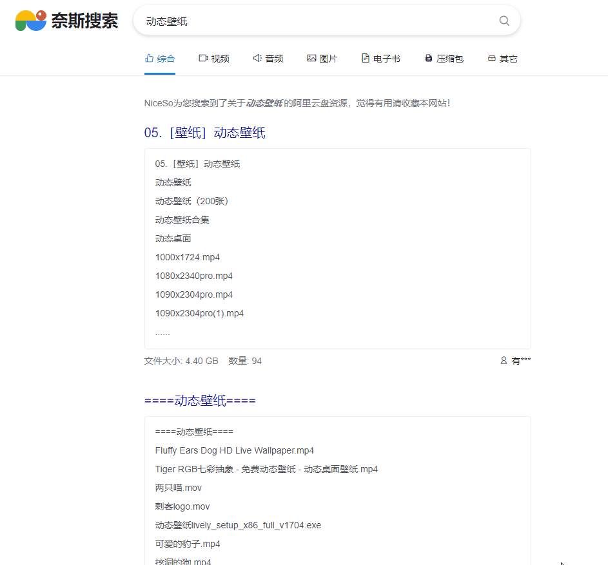Click the archive icon beside 压缩包
The width and height of the screenshot is (608, 565).
[429, 58]
